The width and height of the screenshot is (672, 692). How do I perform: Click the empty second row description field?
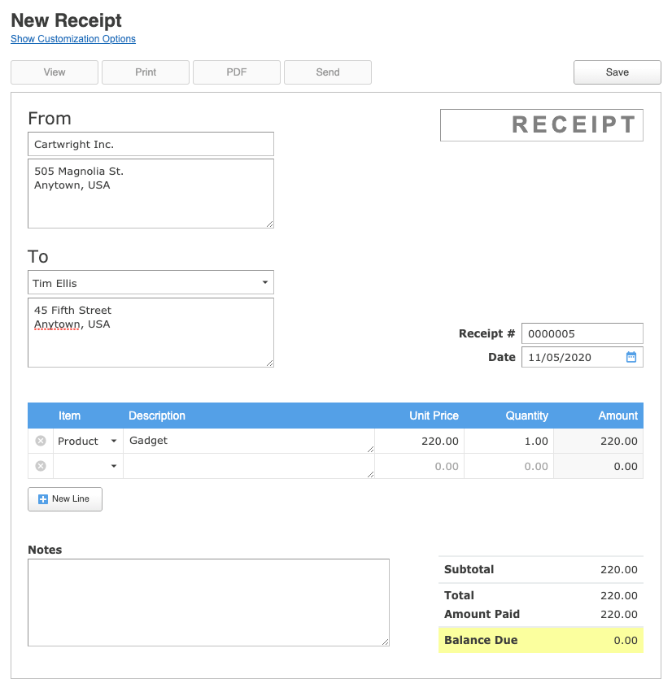pyautogui.click(x=249, y=466)
